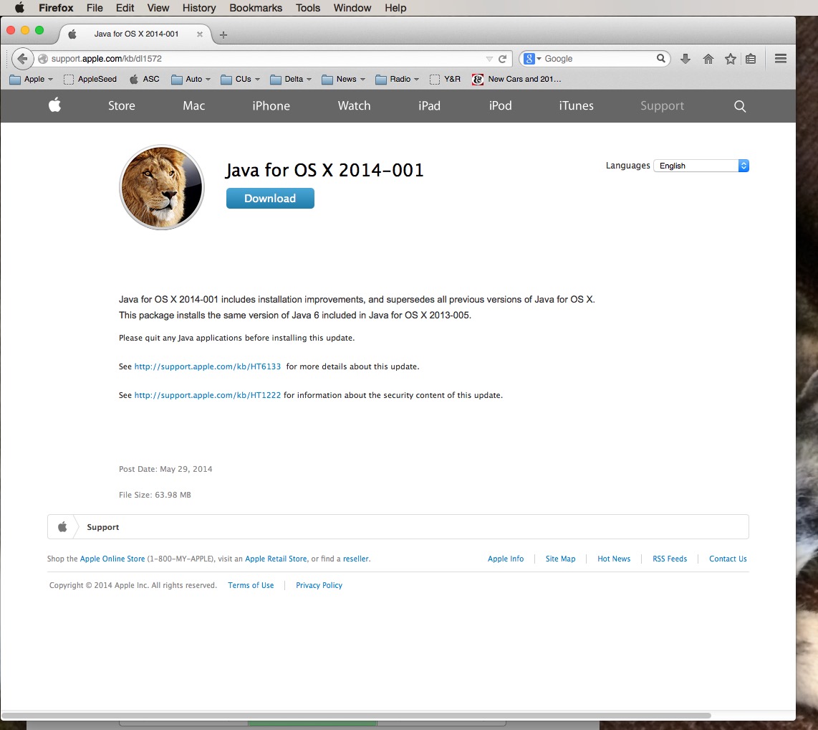Go to iPhone in Apple navigation

tap(271, 105)
